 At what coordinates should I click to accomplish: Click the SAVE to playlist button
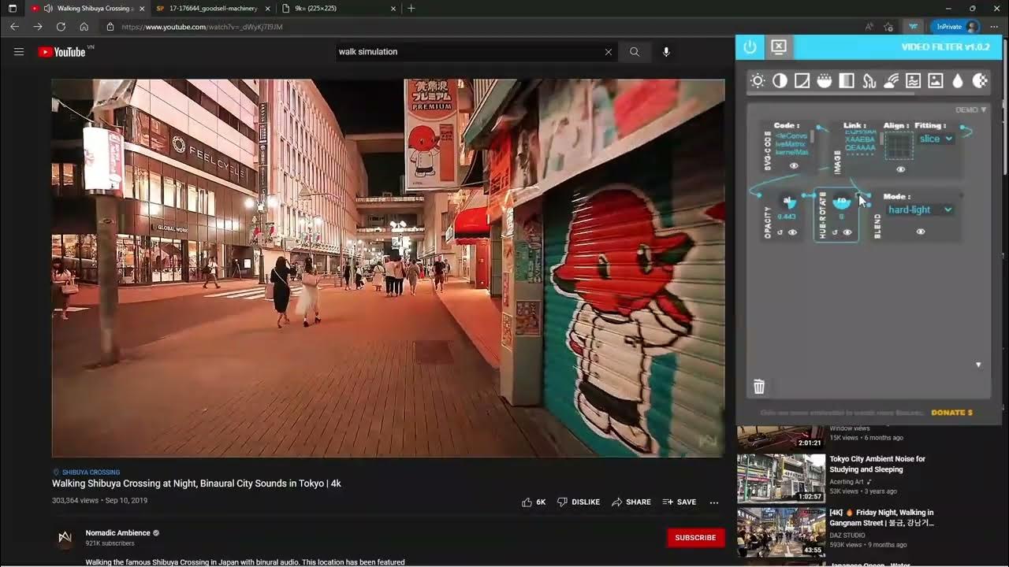(679, 502)
